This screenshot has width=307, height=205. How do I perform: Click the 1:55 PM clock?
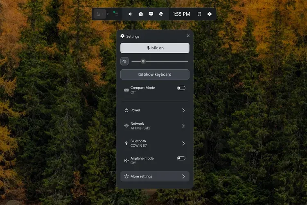click(x=181, y=14)
